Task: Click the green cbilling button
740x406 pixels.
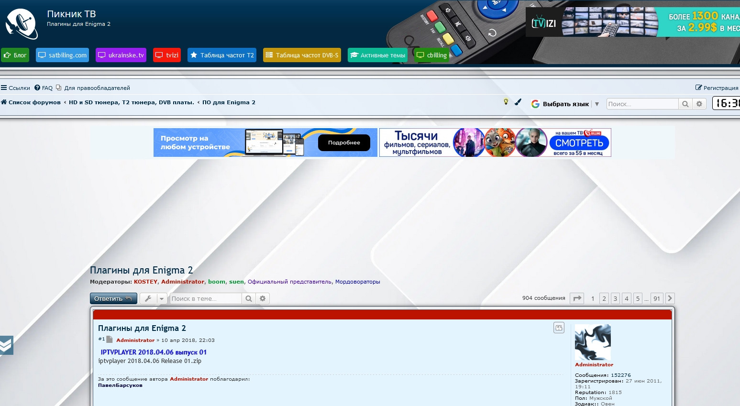Action: 431,55
